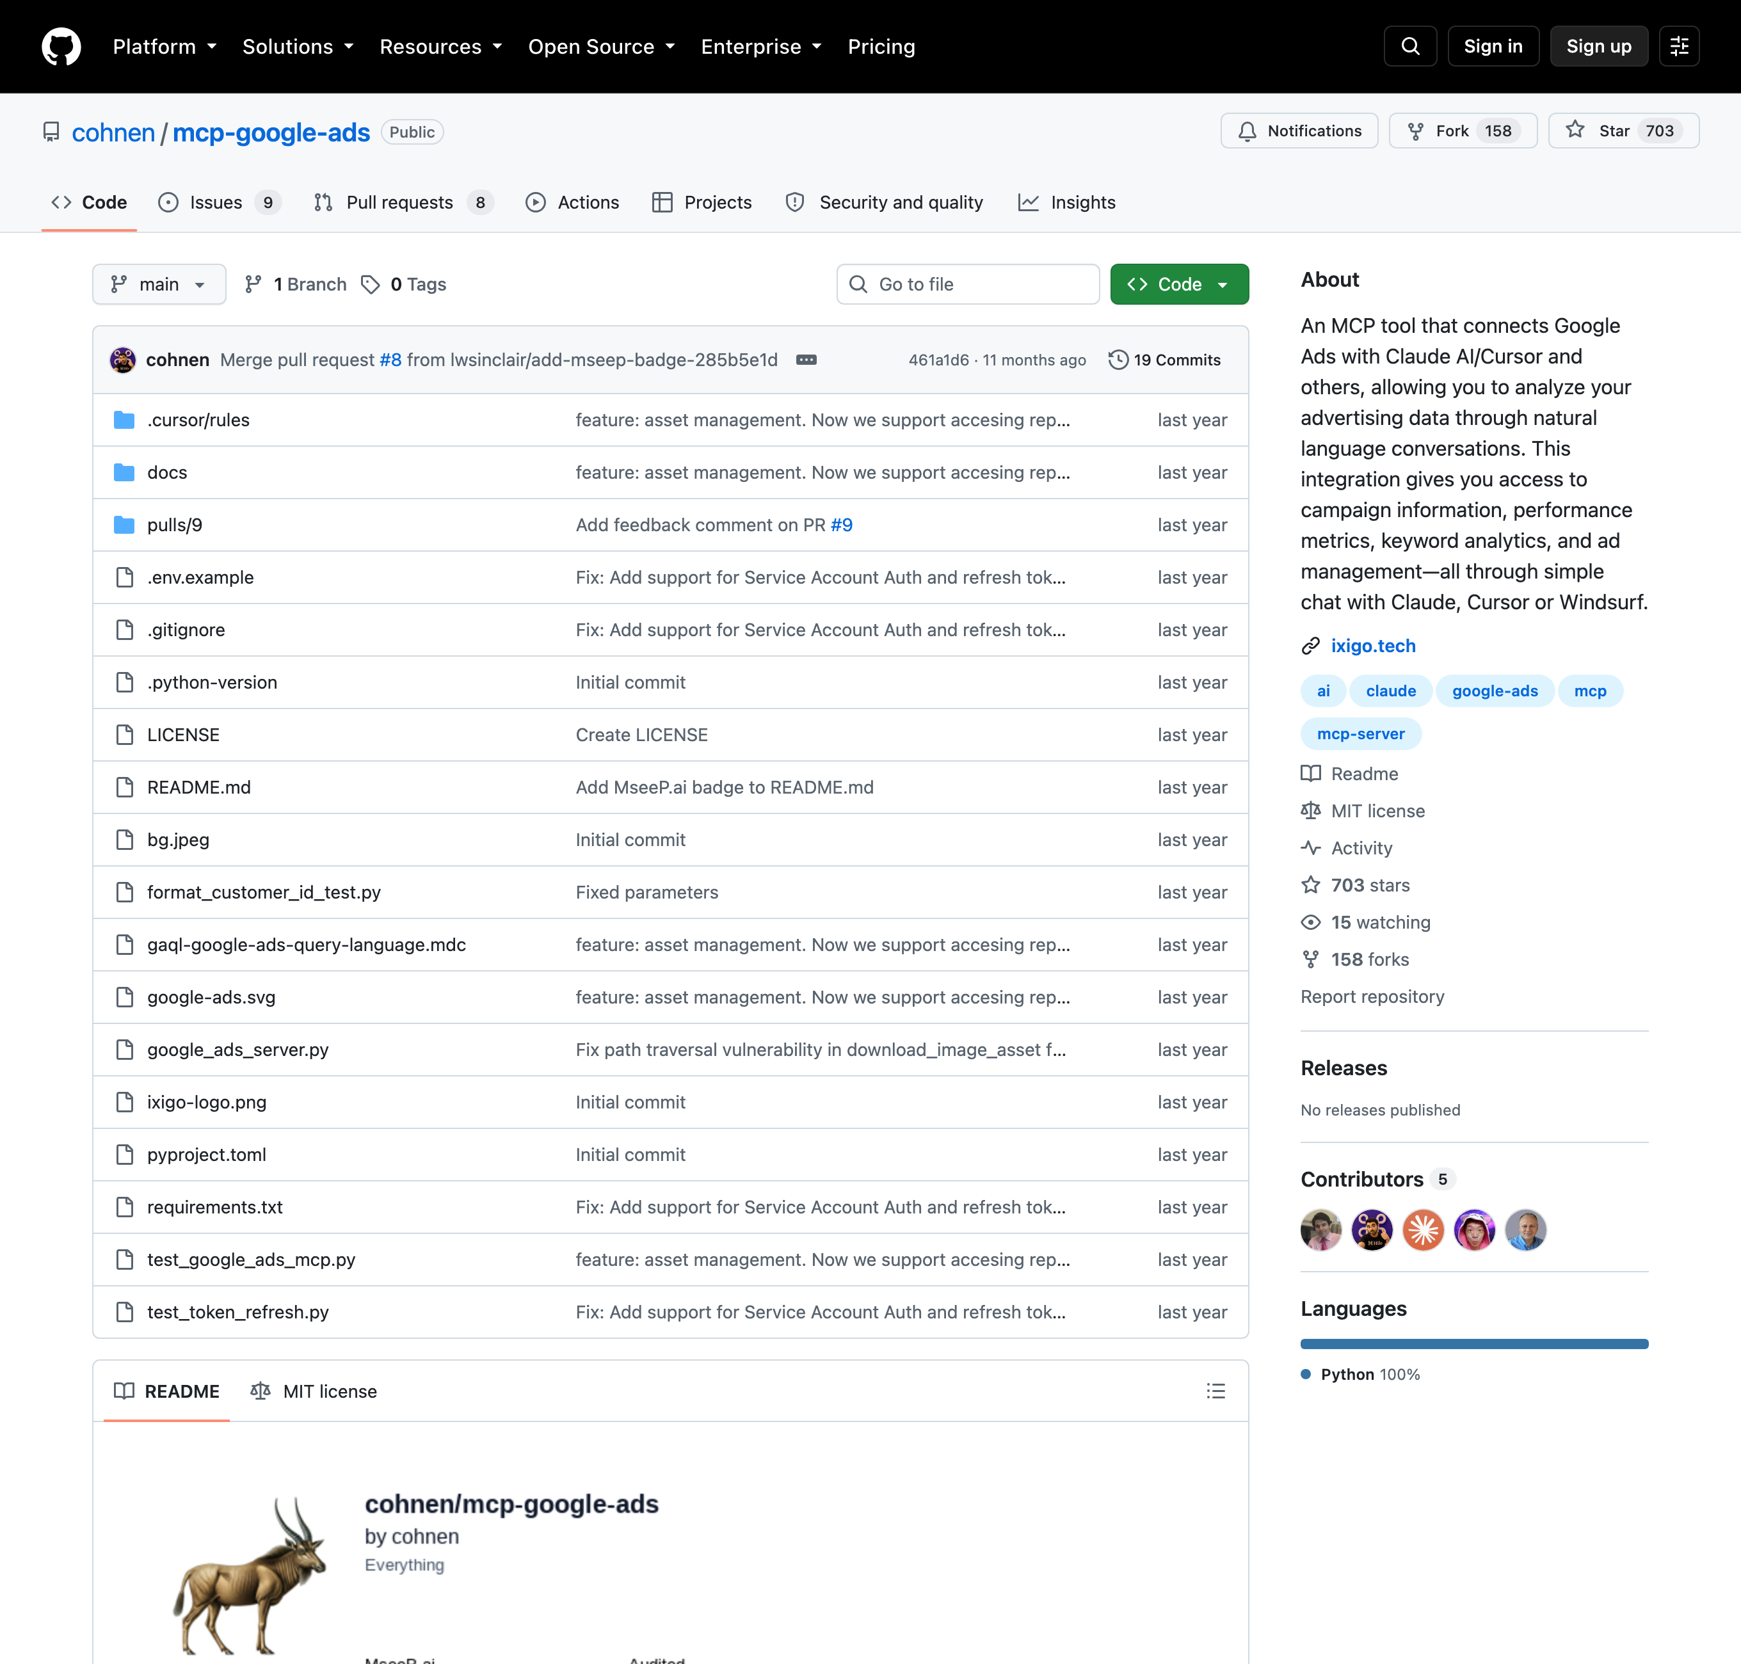Open the 19 Commits history link
The width and height of the screenshot is (1741, 1664).
[x=1164, y=359]
